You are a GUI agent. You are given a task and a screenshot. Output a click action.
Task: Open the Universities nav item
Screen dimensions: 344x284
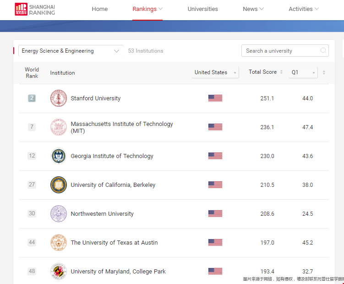[x=203, y=9]
